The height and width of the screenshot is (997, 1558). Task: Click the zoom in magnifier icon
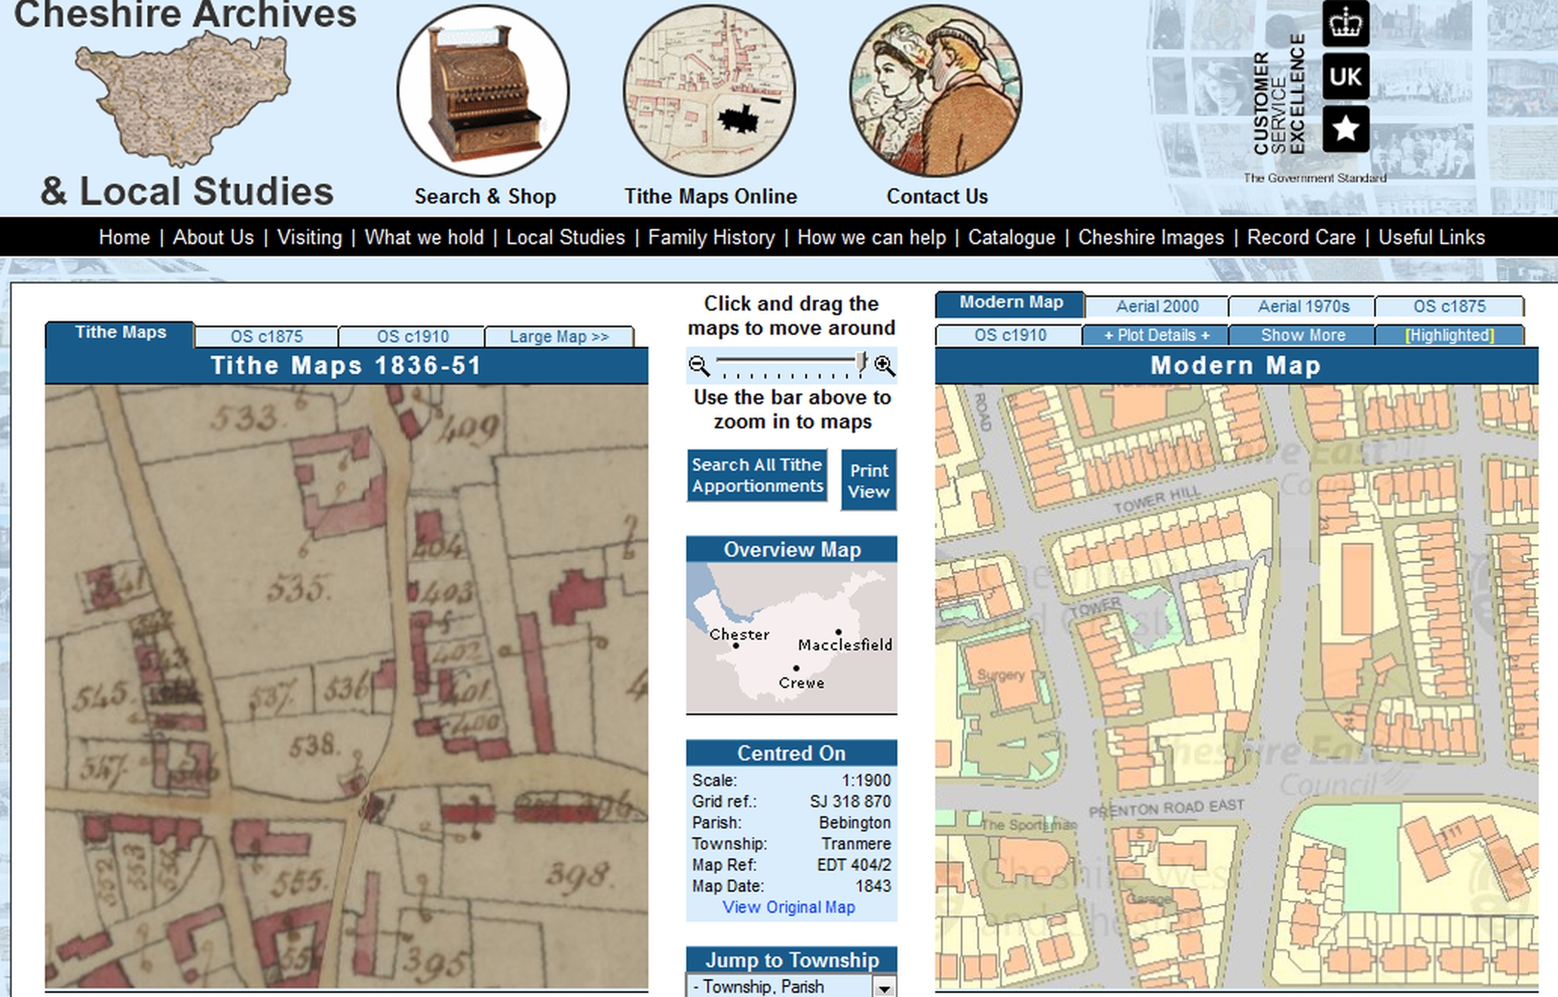(885, 366)
